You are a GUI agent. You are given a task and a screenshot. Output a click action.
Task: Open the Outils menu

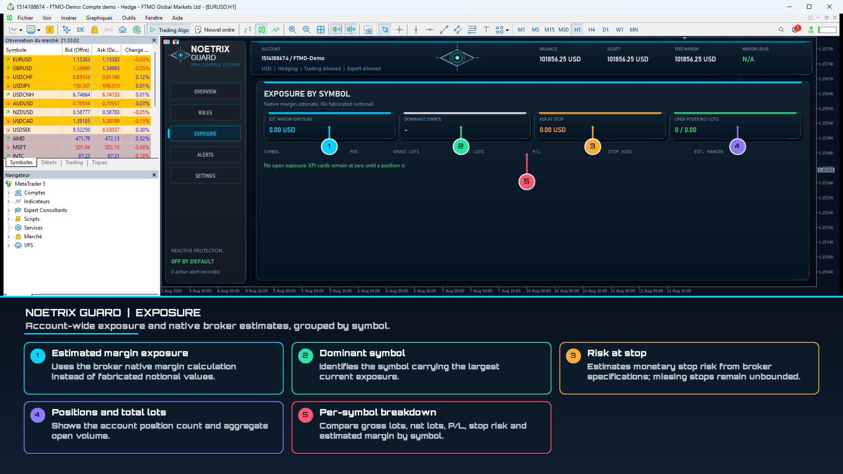point(129,18)
